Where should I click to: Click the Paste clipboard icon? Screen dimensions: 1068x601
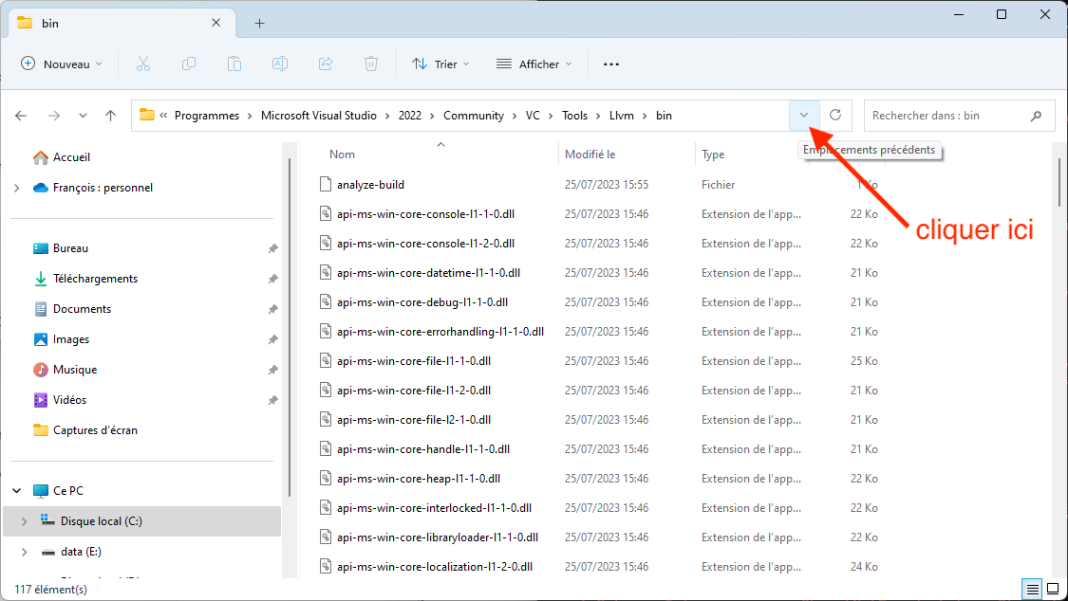tap(234, 64)
